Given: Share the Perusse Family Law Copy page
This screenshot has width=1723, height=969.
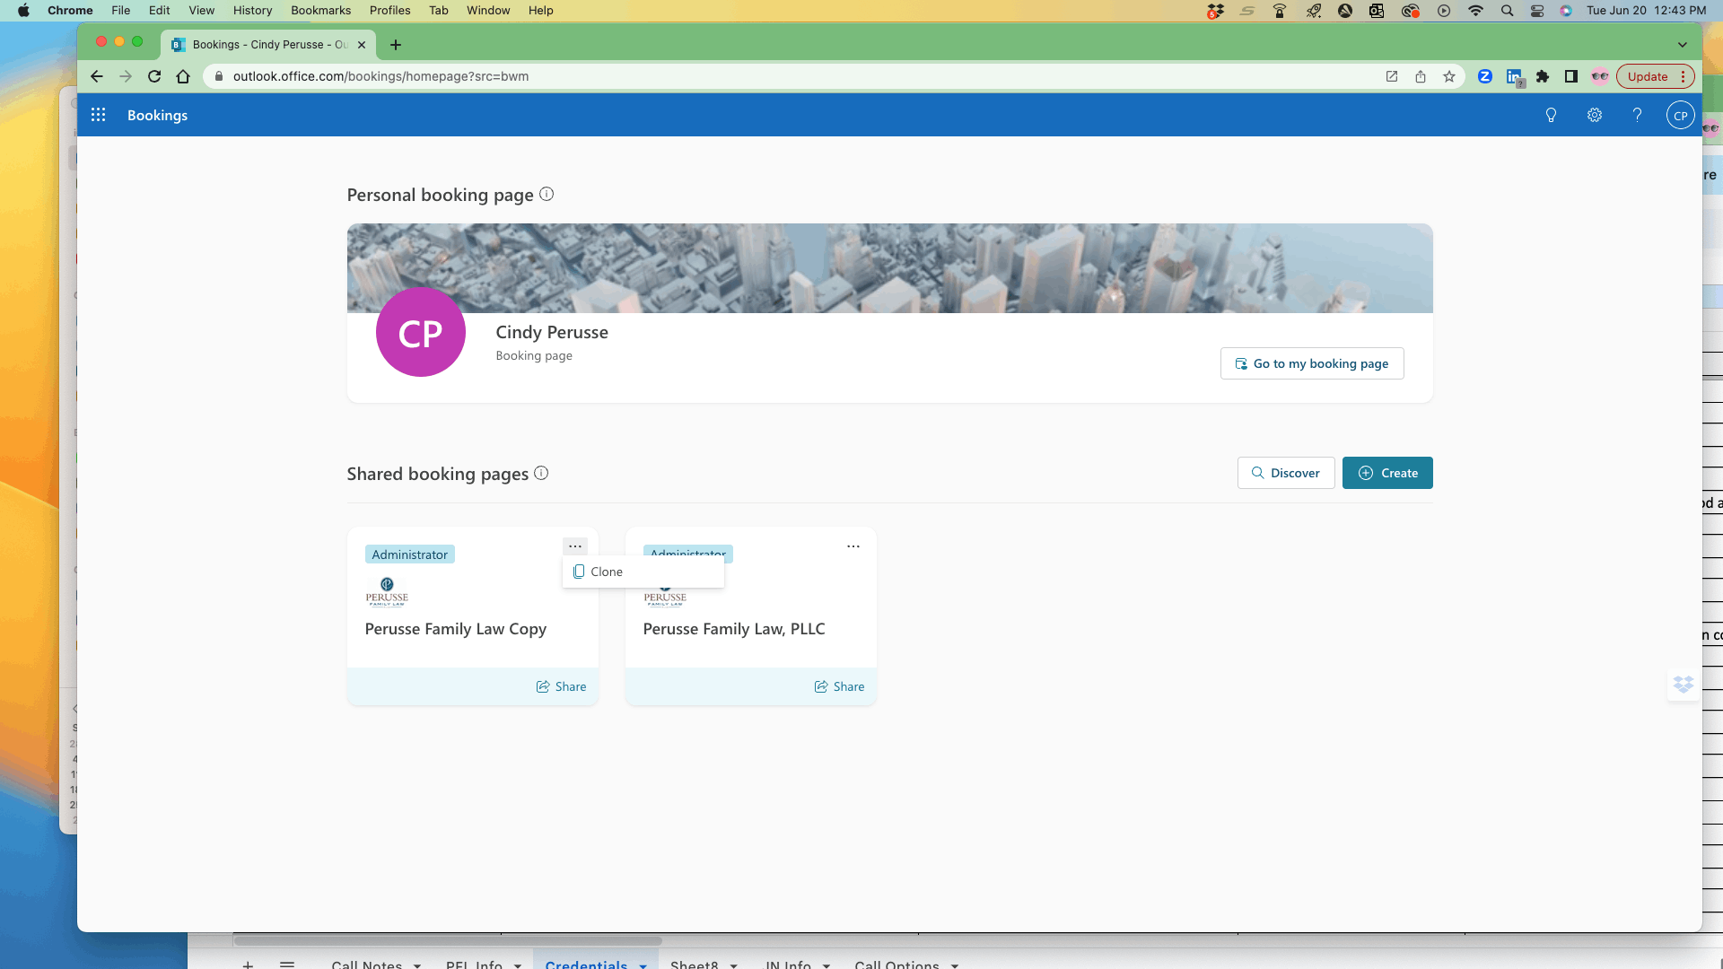Looking at the screenshot, I should [562, 686].
